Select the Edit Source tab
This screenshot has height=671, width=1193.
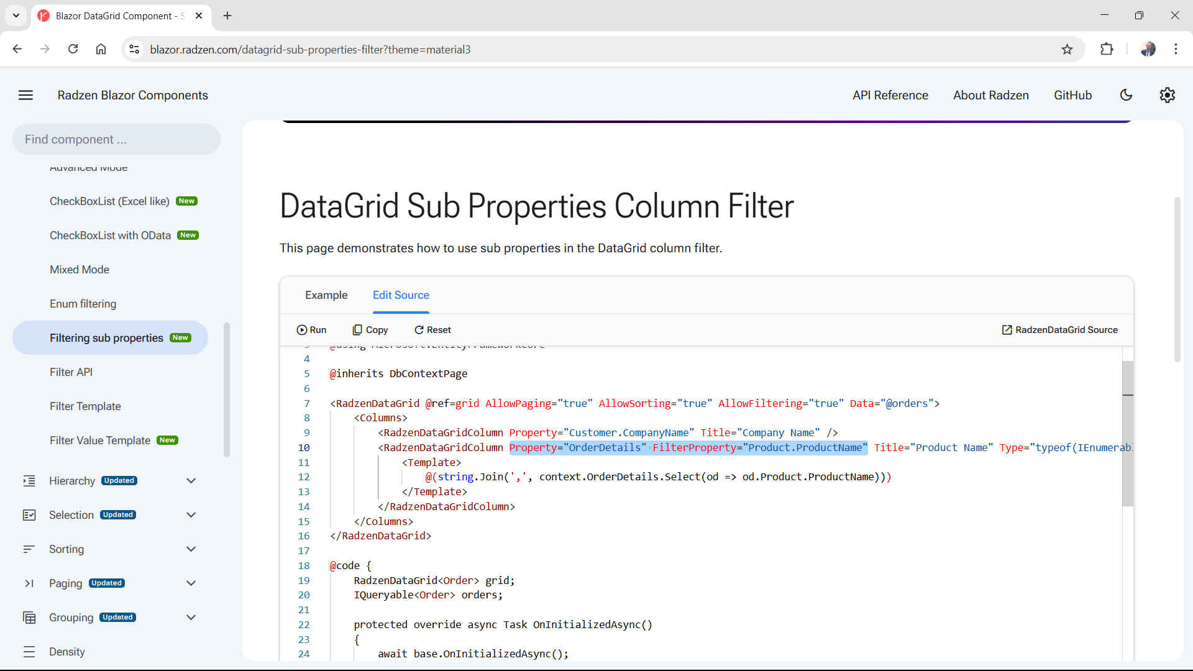pos(401,295)
